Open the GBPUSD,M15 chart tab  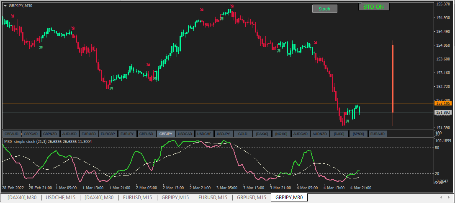click(251, 198)
